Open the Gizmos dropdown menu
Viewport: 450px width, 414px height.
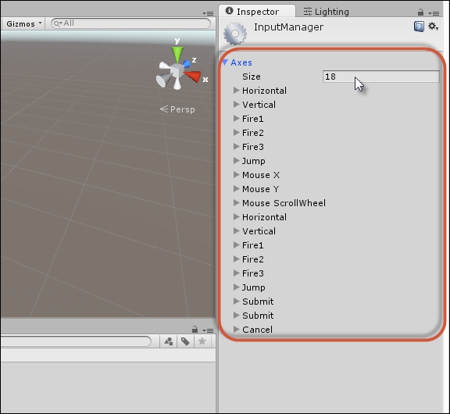24,23
